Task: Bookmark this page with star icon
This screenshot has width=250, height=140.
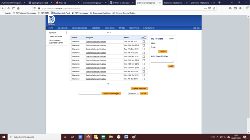Action: point(214,8)
